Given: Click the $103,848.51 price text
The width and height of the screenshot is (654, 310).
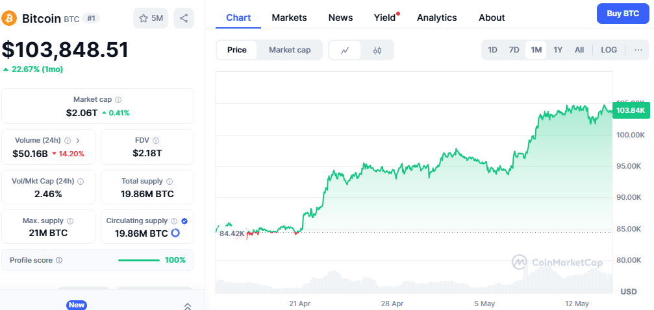Looking at the screenshot, I should (x=65, y=49).
